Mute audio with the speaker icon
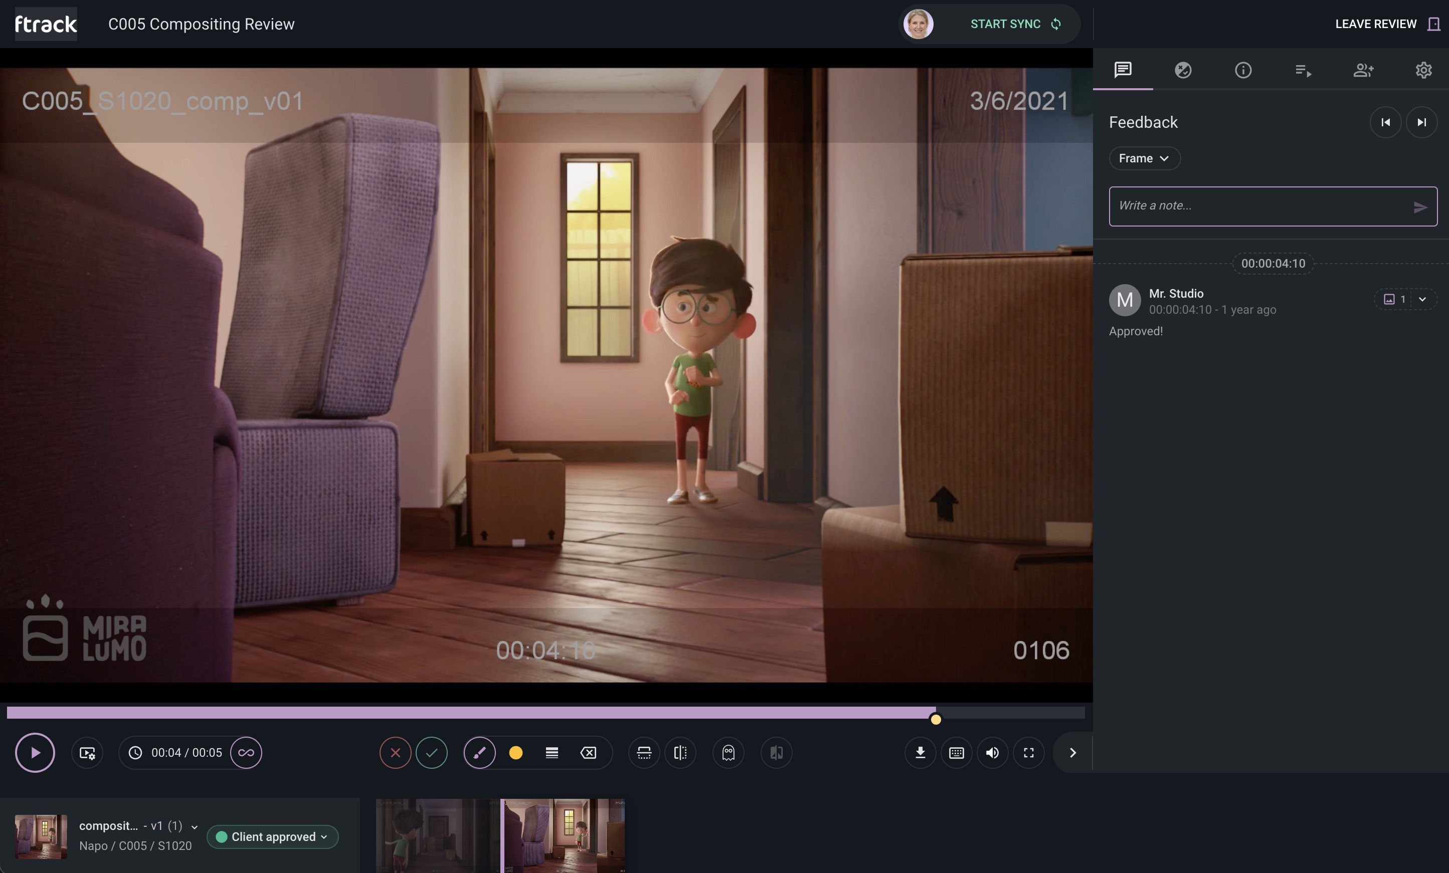1449x873 pixels. pyautogui.click(x=993, y=753)
